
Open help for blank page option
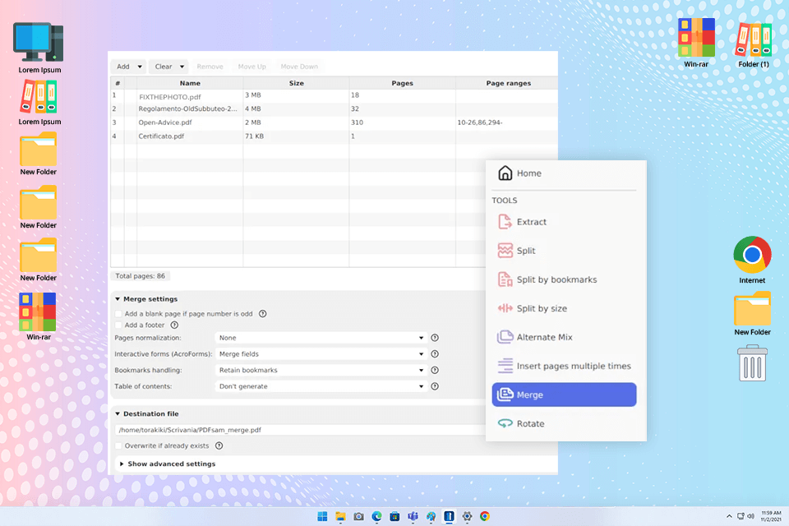point(263,314)
